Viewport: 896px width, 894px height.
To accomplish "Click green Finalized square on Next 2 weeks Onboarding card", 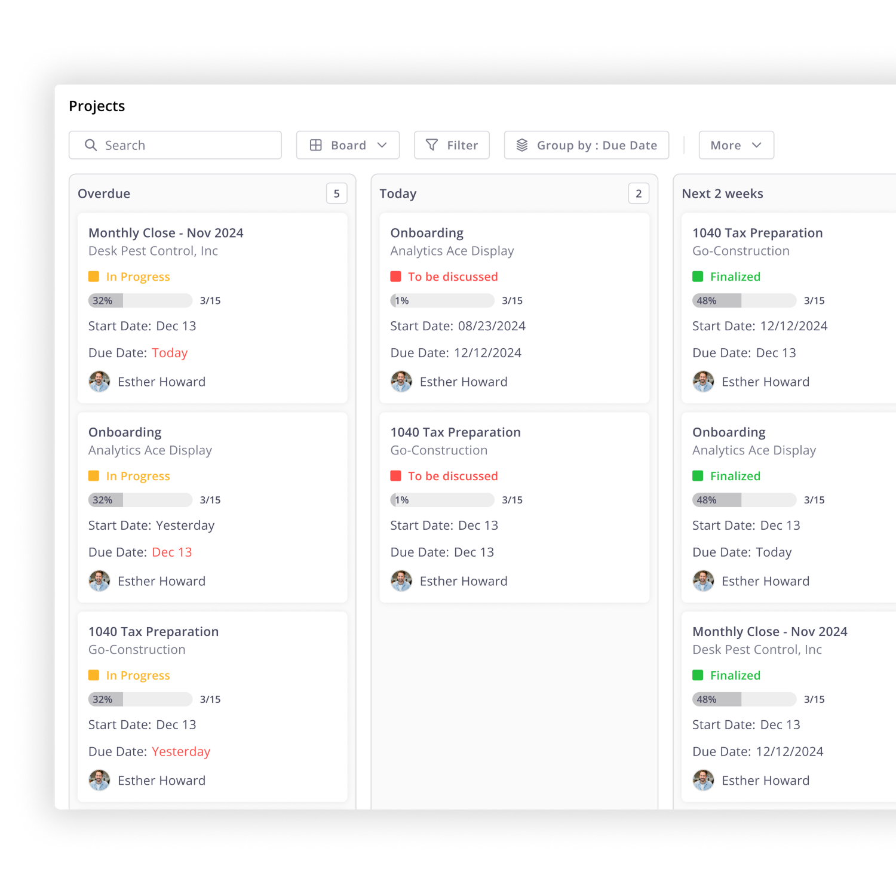I will click(698, 476).
